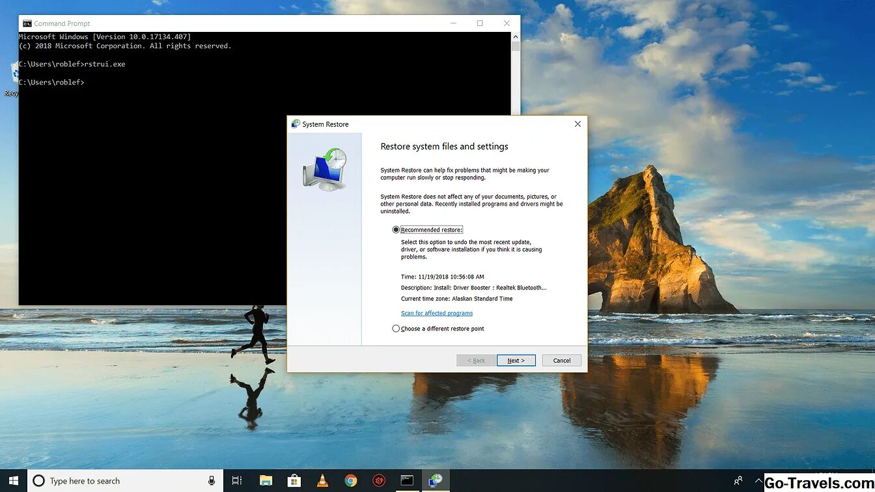Image resolution: width=875 pixels, height=492 pixels.
Task: Minimize the Command Prompt window
Action: (453, 23)
